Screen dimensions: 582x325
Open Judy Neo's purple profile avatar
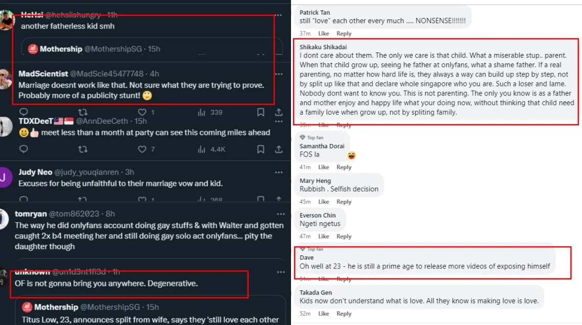click(x=6, y=177)
